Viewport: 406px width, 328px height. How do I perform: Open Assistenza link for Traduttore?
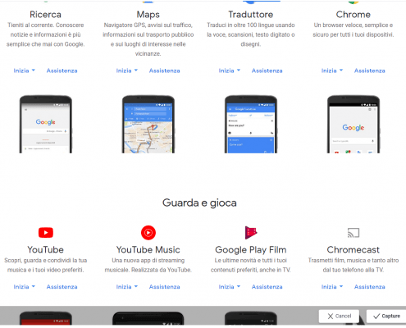267,71
